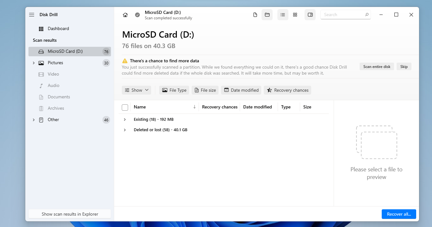This screenshot has height=227, width=432.
Task: Toggle the preview pane icon
Action: tap(310, 15)
